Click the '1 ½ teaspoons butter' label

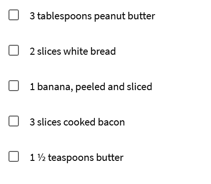[x=76, y=158]
